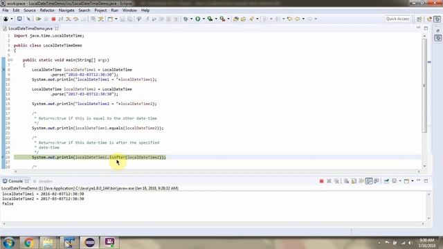Open the Run Last Tool dropdown arrow

tap(228, 19)
